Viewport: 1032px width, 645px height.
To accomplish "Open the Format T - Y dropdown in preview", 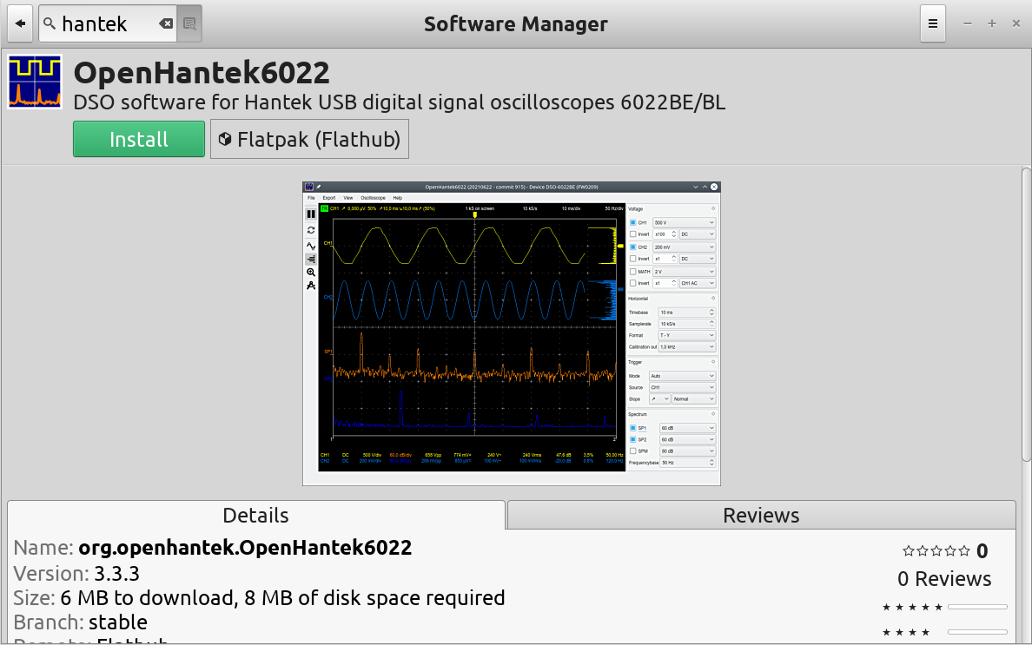I will pos(686,335).
